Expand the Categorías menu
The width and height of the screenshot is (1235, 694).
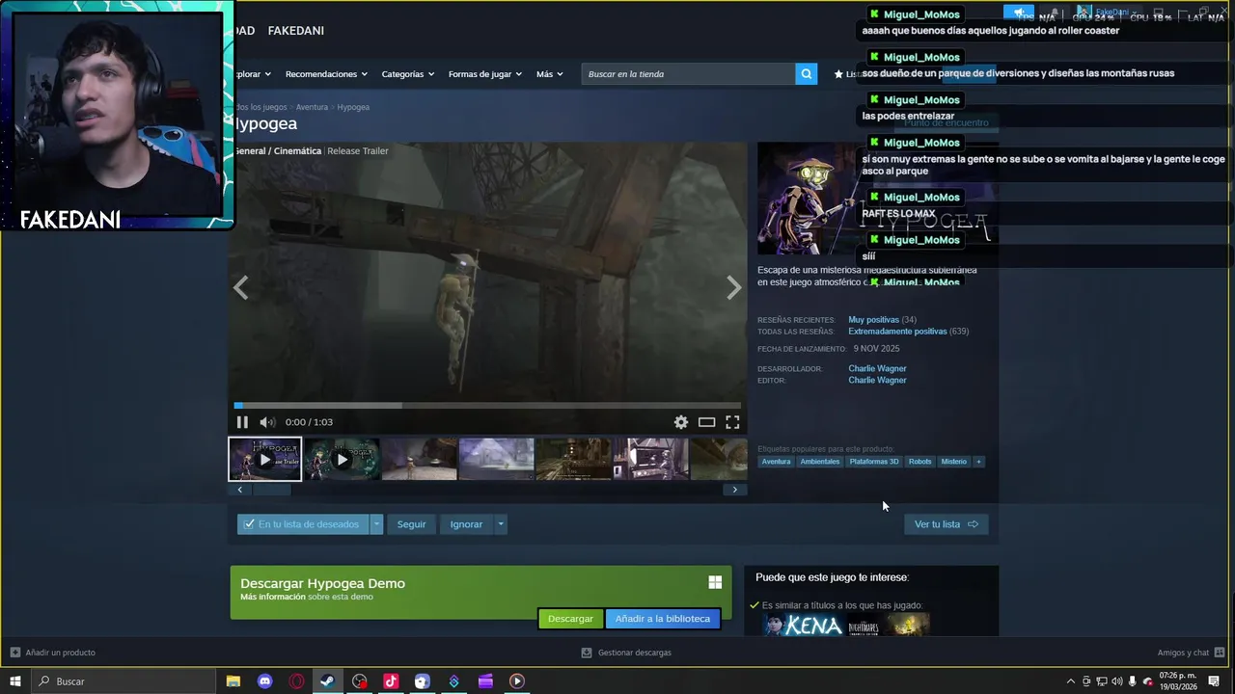coord(407,74)
